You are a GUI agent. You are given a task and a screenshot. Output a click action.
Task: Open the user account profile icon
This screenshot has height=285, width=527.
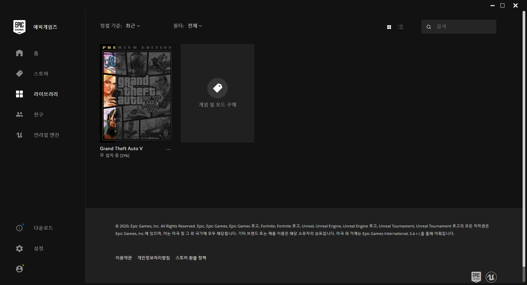coord(19,269)
